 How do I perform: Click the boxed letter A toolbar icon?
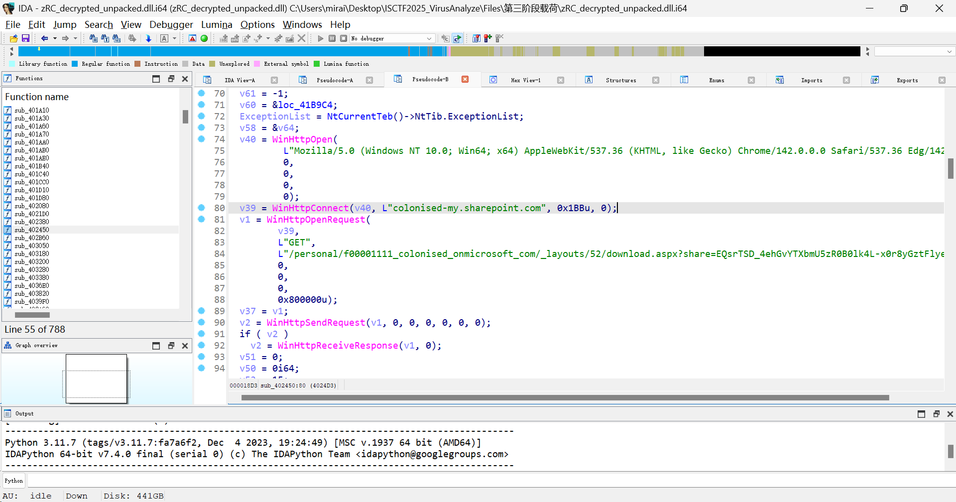click(164, 38)
